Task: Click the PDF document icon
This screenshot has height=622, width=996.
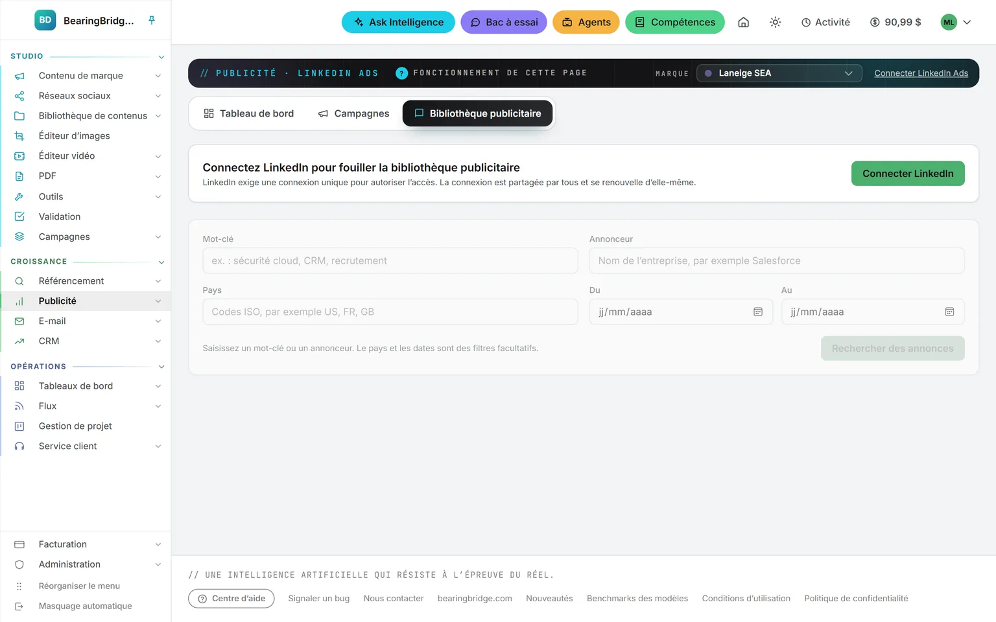Action: tap(19, 176)
